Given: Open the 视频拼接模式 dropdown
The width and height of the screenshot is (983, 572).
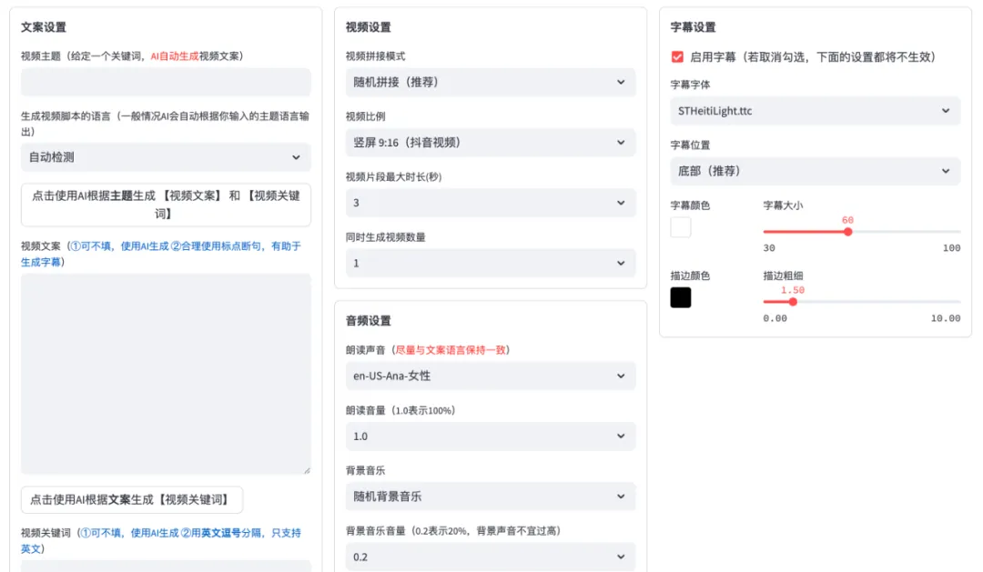Looking at the screenshot, I should (490, 82).
